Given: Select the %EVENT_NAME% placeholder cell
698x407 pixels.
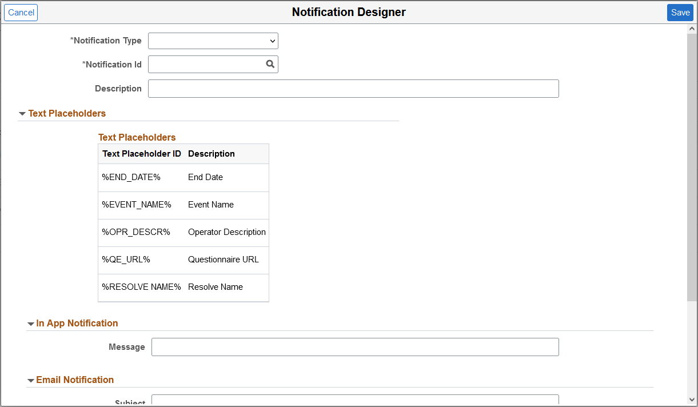Looking at the screenshot, I should point(137,205).
